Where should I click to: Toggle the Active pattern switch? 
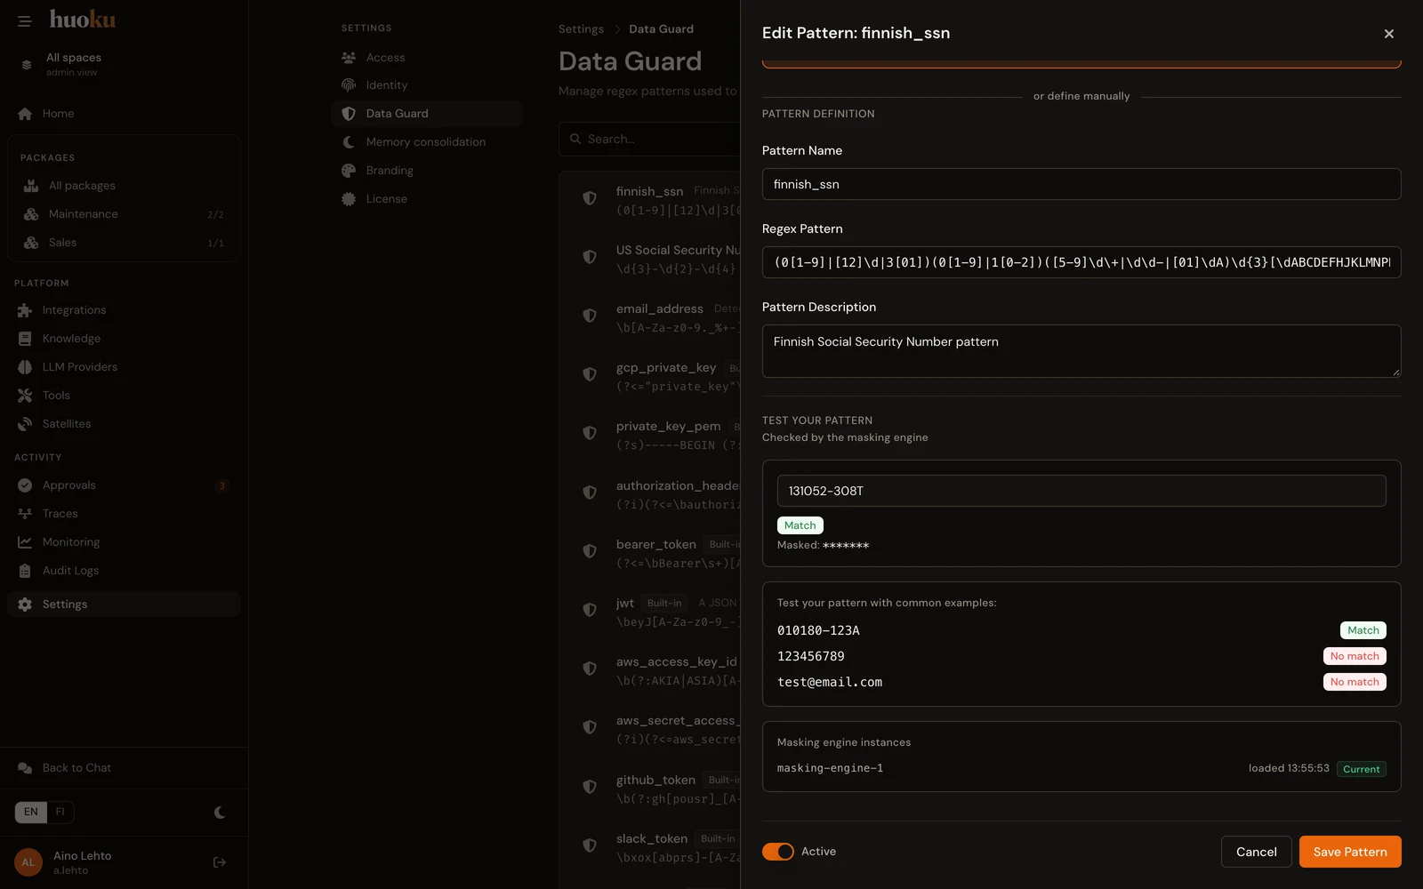(x=778, y=852)
